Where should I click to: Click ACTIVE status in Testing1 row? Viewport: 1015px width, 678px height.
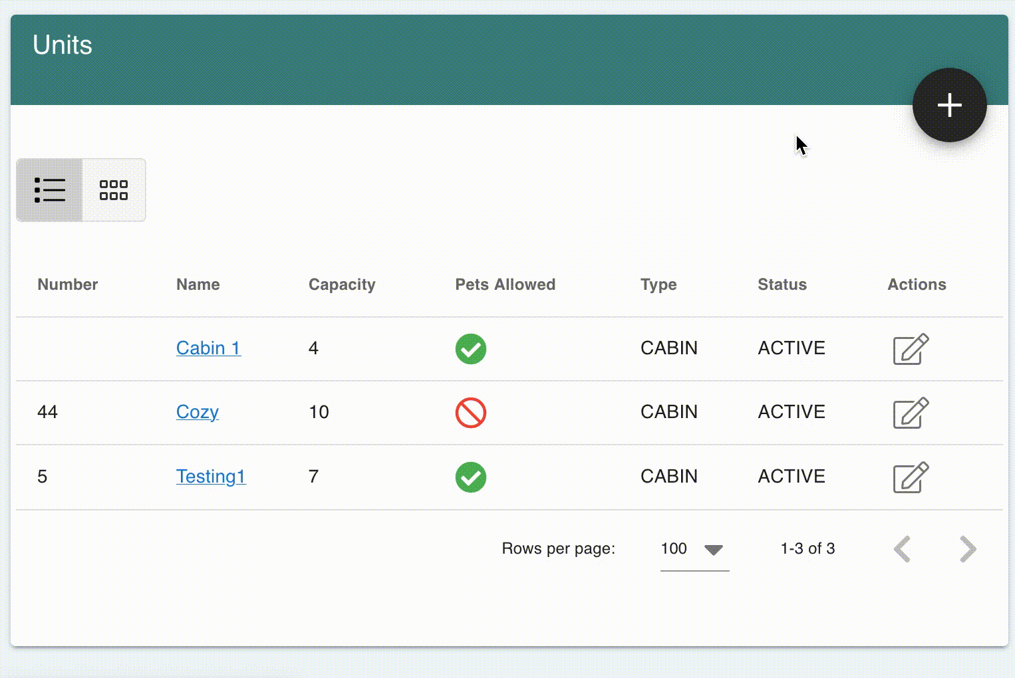[792, 477]
